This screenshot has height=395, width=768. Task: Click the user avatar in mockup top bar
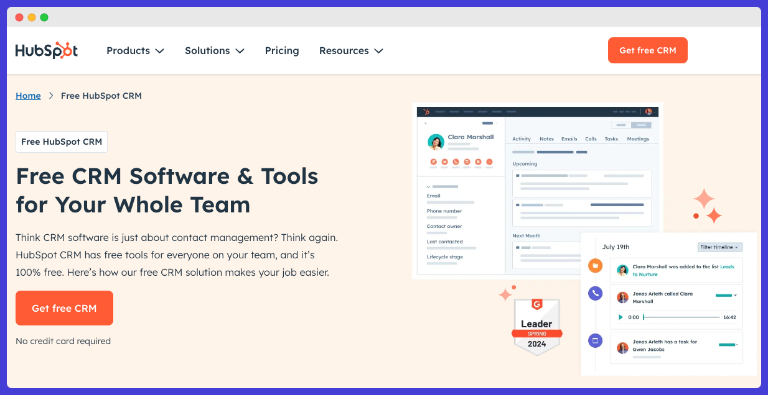pos(649,112)
